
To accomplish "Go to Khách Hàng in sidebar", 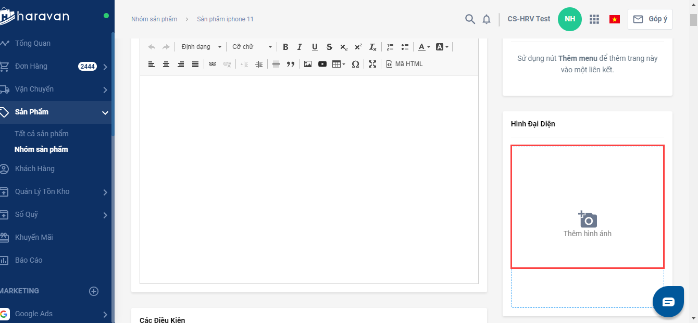I will (x=35, y=169).
